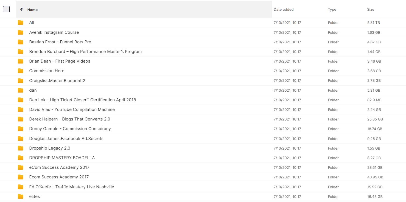Image resolution: width=406 pixels, height=202 pixels.
Task: Open the Craigslist.Master.Blueprint.2 folder icon
Action: click(x=21, y=81)
